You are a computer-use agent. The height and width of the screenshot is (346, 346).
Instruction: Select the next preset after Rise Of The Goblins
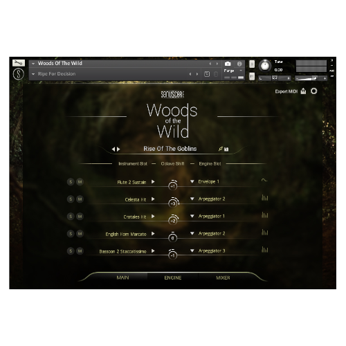pos(118,149)
